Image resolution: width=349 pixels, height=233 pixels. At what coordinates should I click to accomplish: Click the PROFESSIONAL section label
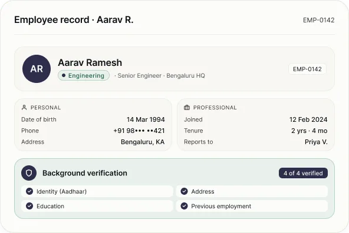tap(215, 108)
